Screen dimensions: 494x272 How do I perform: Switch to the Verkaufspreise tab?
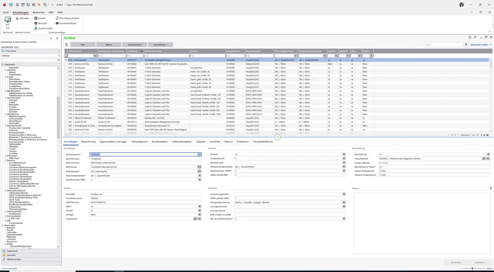[140, 141]
